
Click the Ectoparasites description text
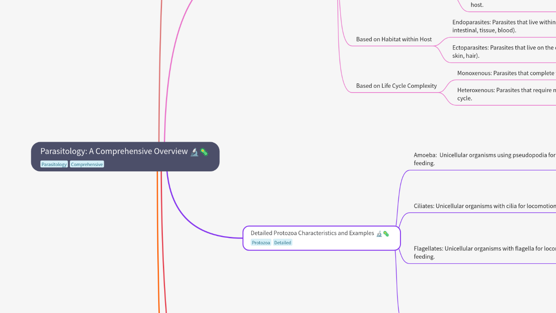(504, 51)
